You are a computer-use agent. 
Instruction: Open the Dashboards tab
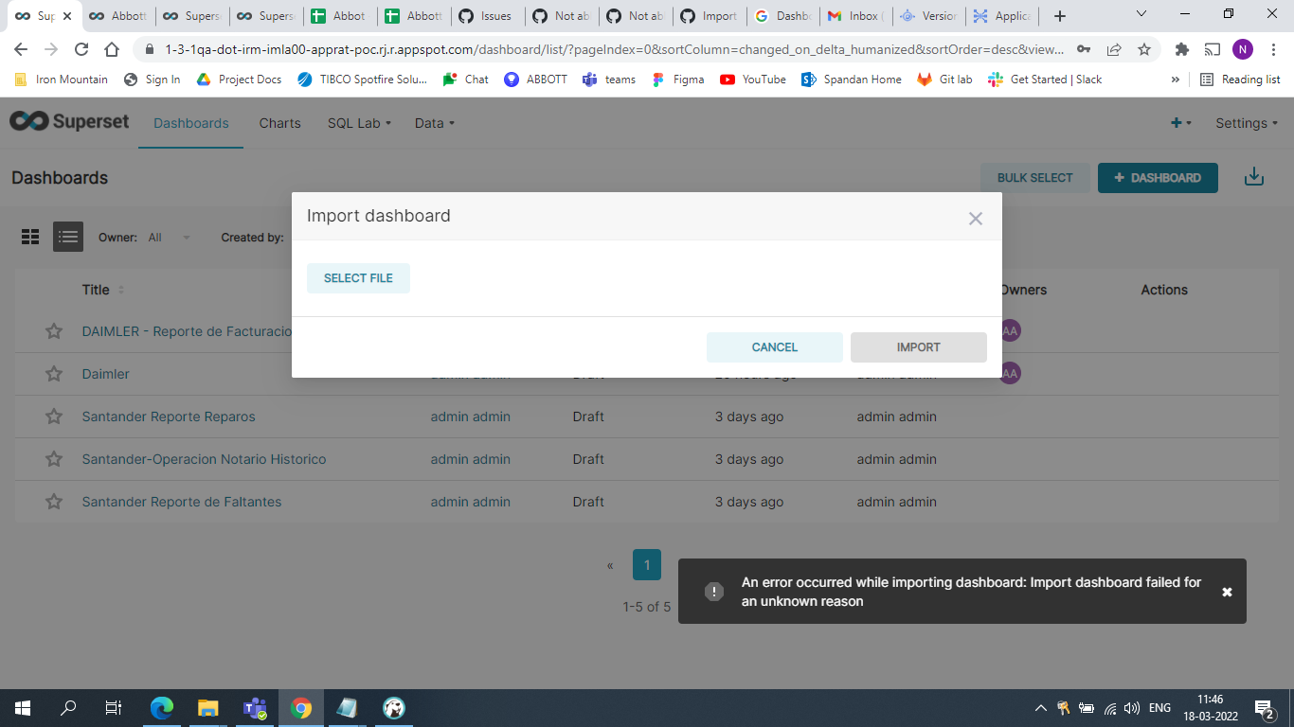coord(191,123)
